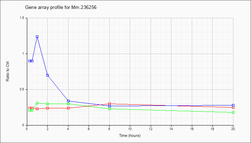This screenshot has height=143, width=251.
Task: Click the blue marker at 8 hours
Action: tap(109, 106)
